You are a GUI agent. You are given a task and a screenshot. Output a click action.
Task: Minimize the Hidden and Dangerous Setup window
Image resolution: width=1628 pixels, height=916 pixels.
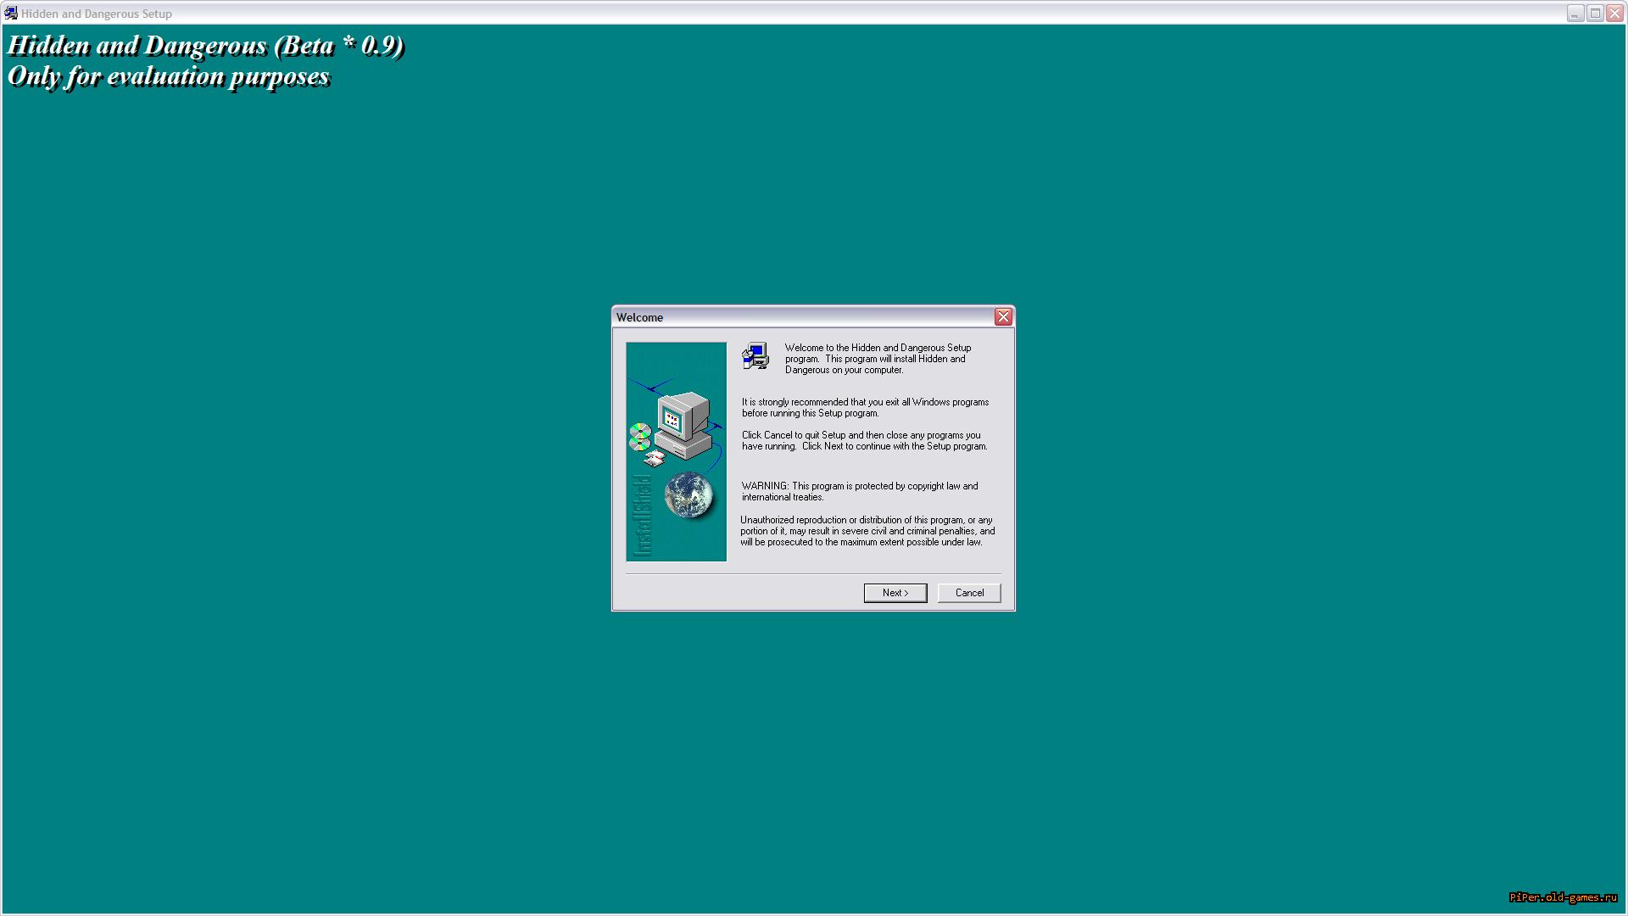[x=1575, y=14]
